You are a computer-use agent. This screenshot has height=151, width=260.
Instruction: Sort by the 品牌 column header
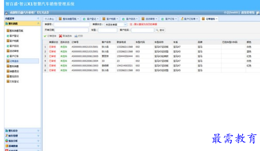pyautogui.click(x=209, y=42)
